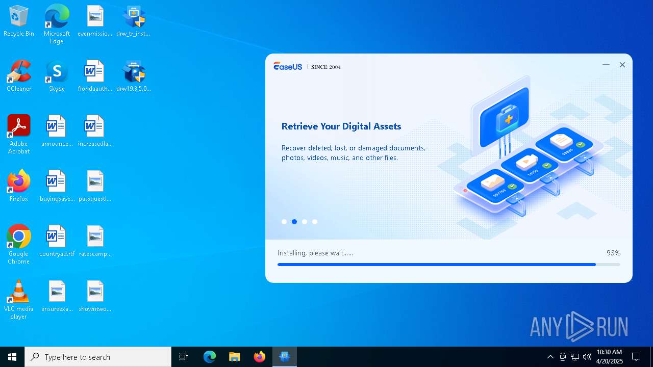Open the CCleaner desktop shortcut
The height and width of the screenshot is (367, 653).
[19, 76]
